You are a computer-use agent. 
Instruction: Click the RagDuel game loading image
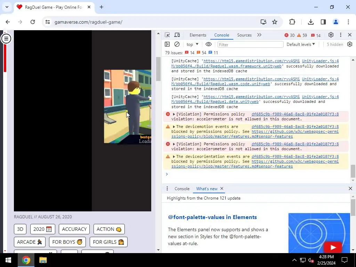[127, 106]
